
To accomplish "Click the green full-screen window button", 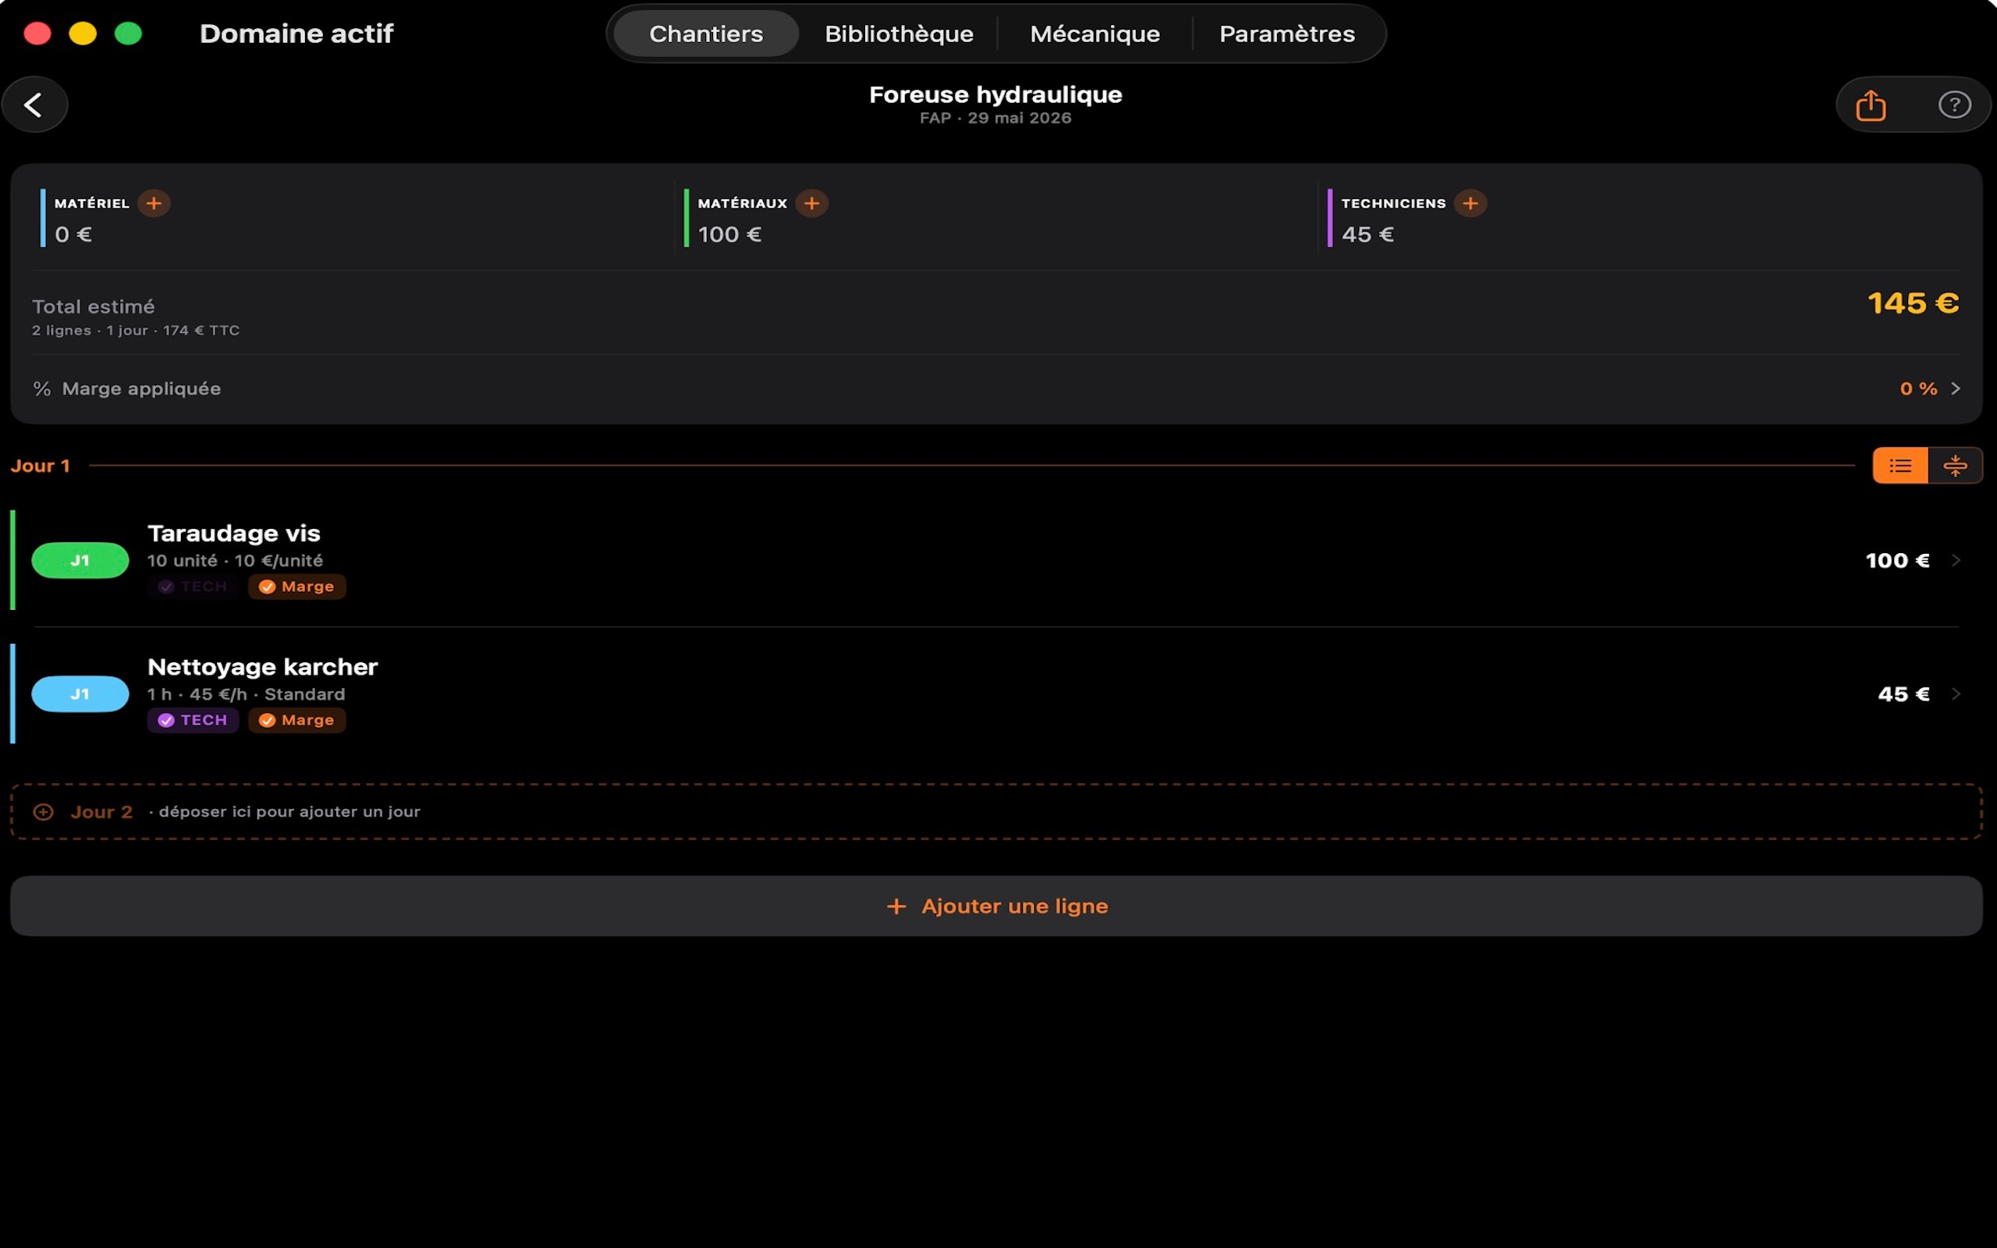I will tap(128, 34).
